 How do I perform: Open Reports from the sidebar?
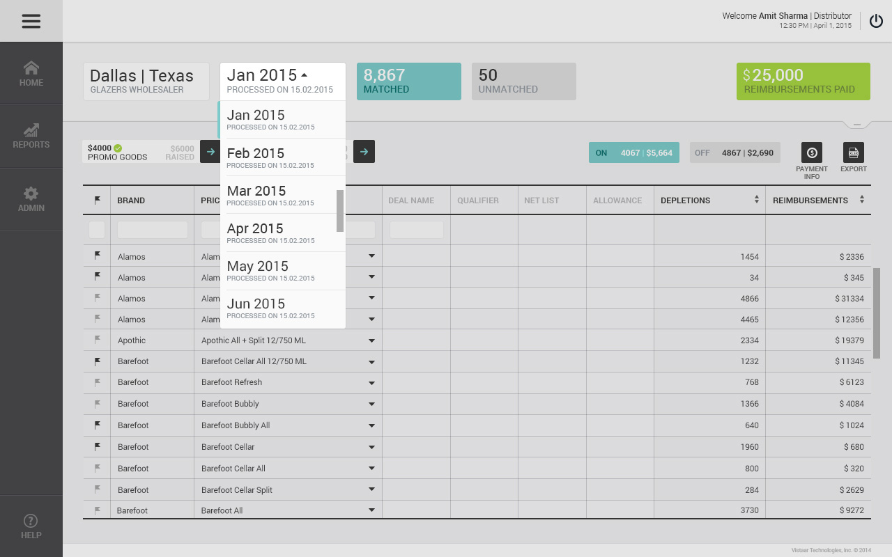click(31, 136)
